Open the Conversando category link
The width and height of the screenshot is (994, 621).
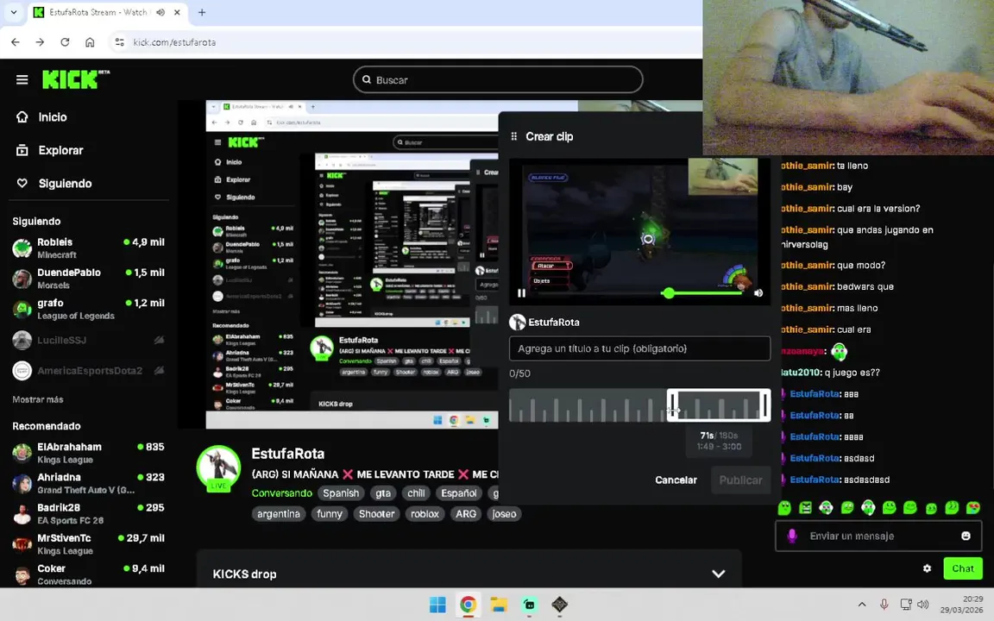(x=281, y=493)
